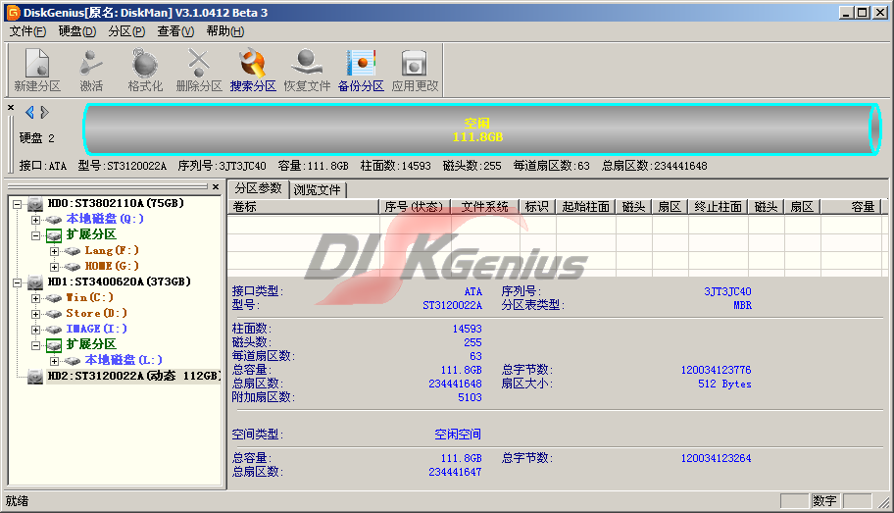Select Store (D:) in the disk tree

click(96, 313)
